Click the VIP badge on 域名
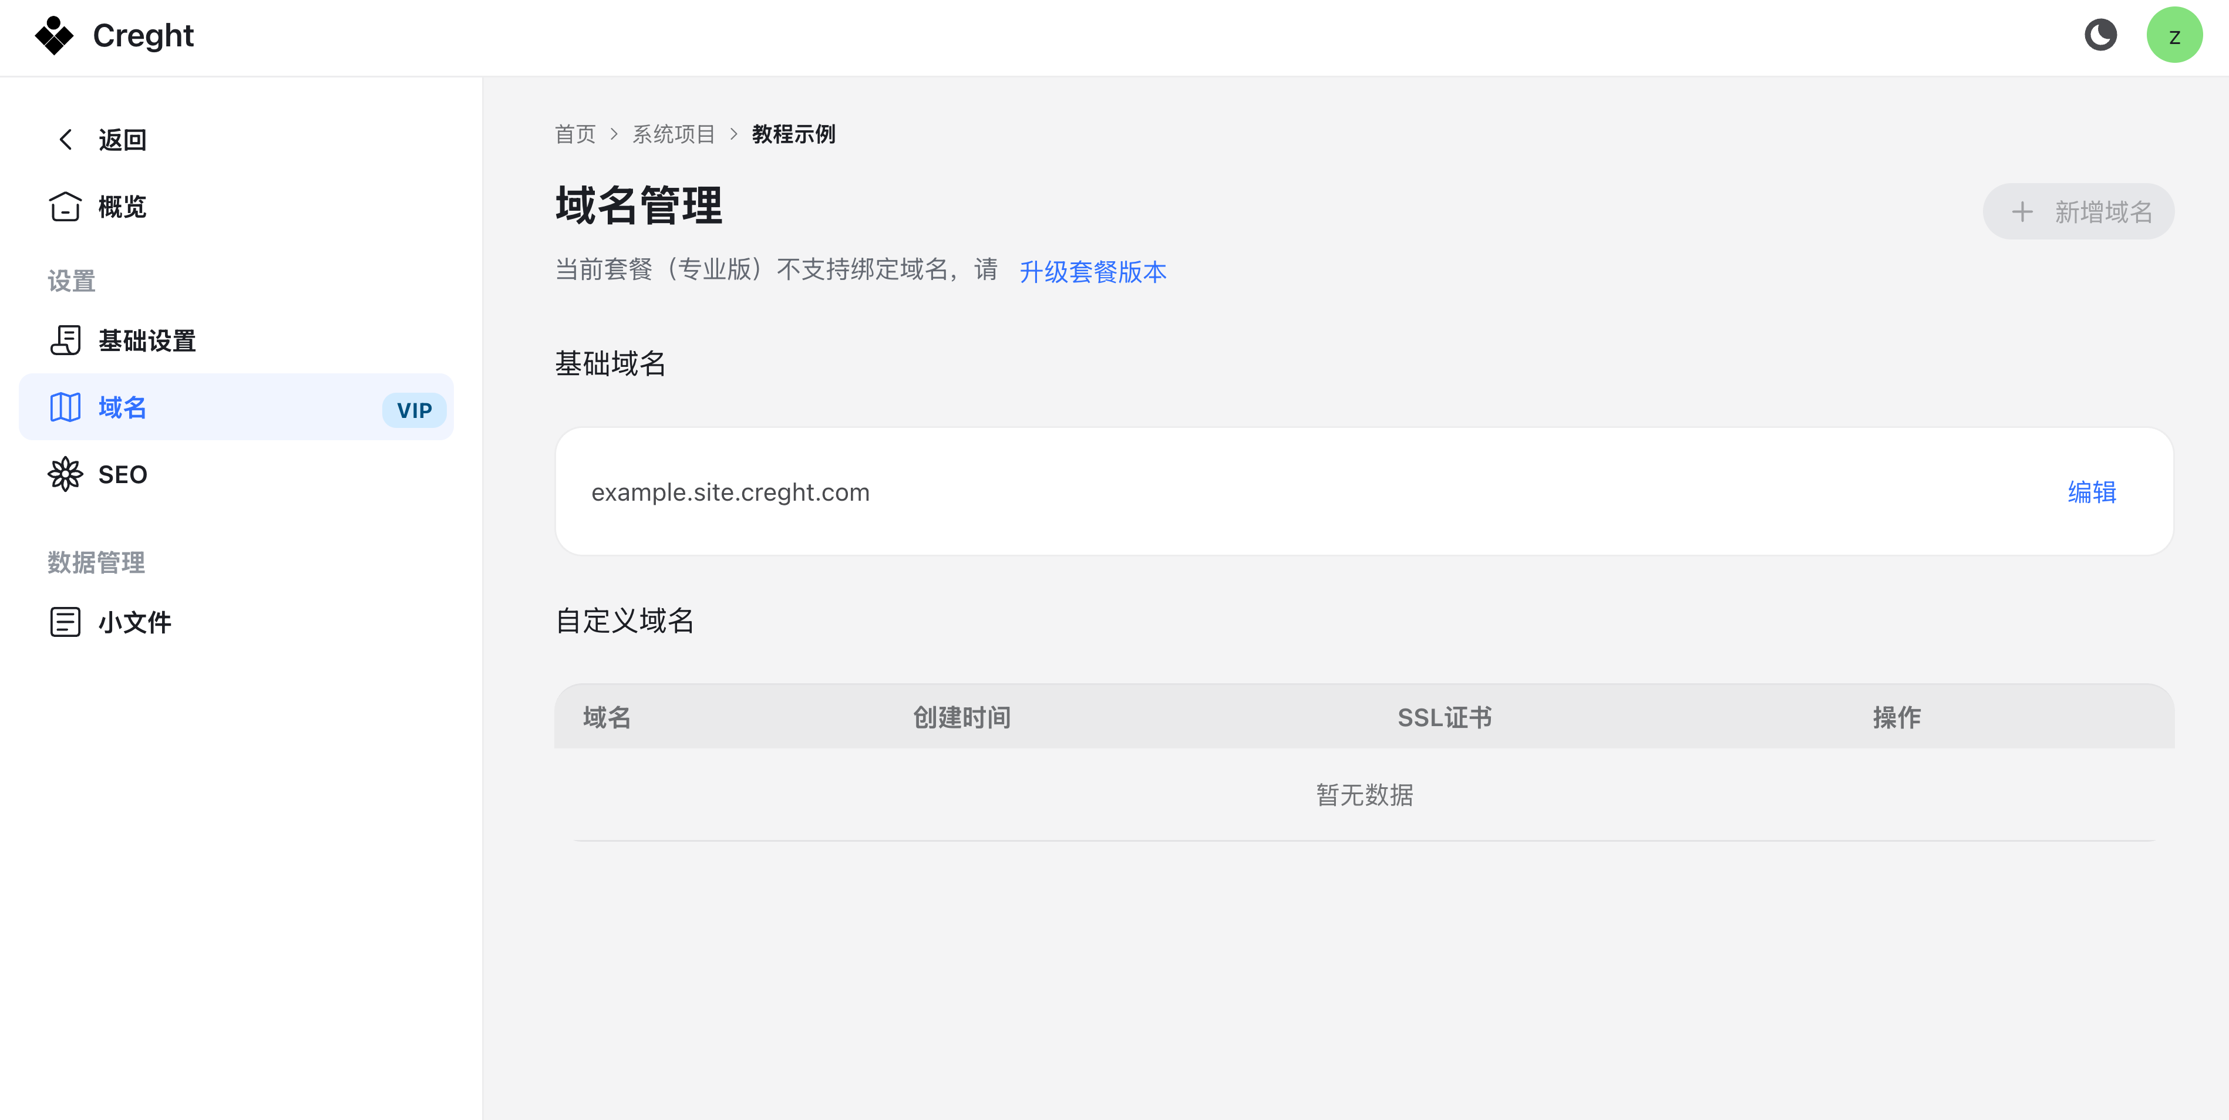The width and height of the screenshot is (2229, 1120). pyautogui.click(x=415, y=410)
